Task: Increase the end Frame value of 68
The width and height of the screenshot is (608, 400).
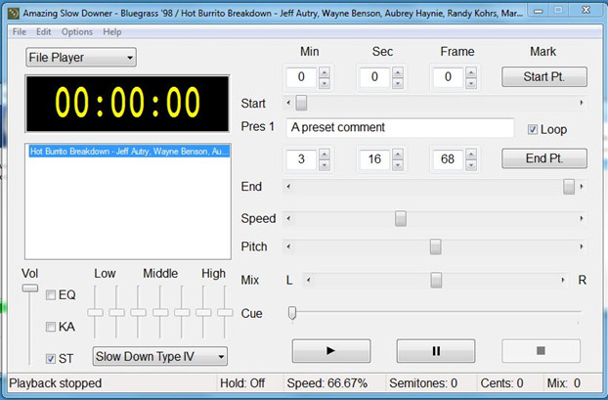Action: tap(471, 154)
